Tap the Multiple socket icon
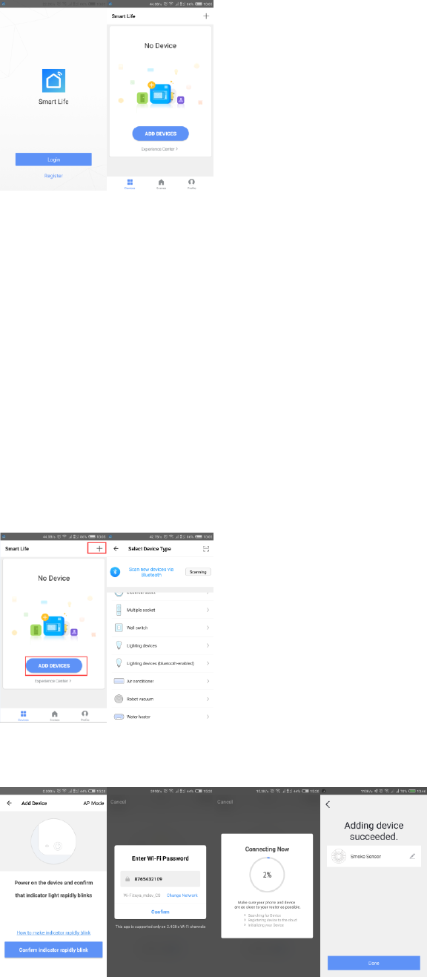 pyautogui.click(x=119, y=610)
